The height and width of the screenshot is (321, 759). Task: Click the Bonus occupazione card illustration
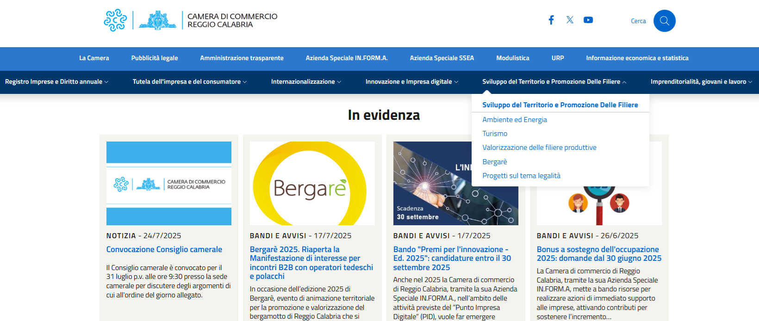(x=599, y=206)
